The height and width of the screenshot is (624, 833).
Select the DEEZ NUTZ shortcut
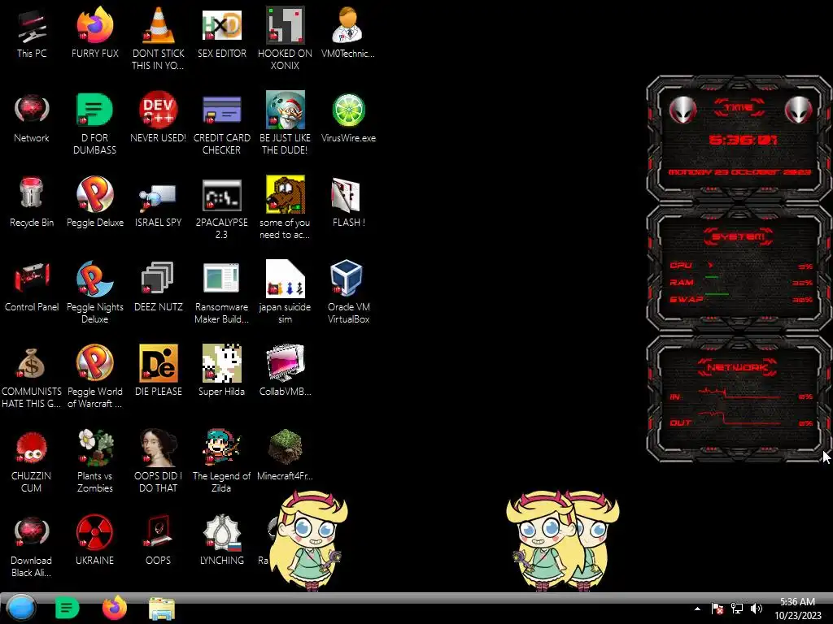pyautogui.click(x=159, y=287)
